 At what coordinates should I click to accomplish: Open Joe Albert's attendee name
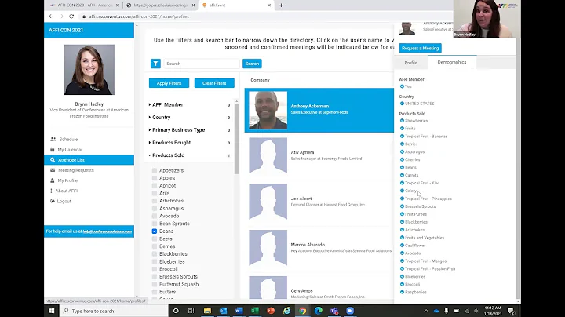(301, 199)
